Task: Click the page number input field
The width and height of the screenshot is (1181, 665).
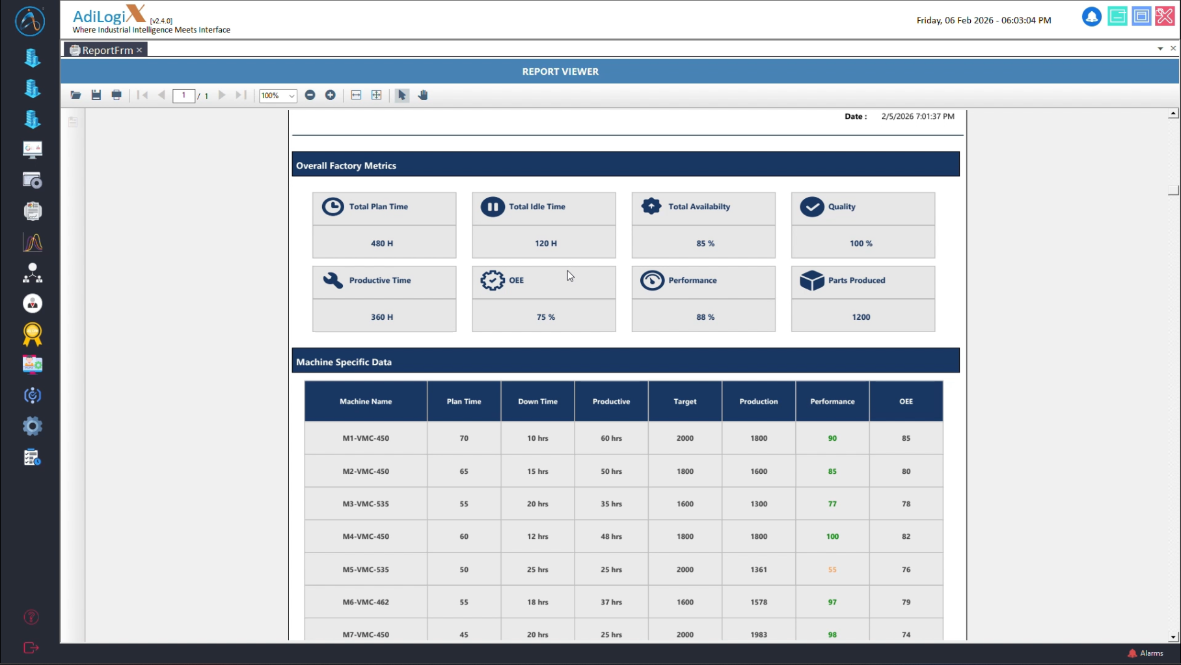Action: point(183,96)
